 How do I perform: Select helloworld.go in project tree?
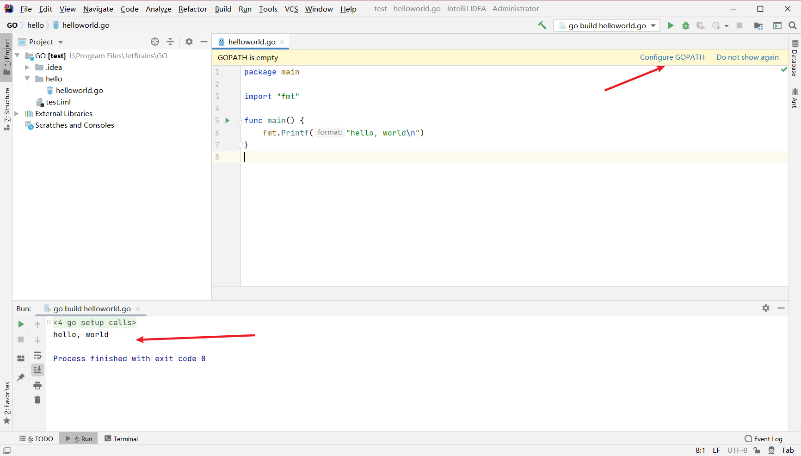[x=80, y=90]
